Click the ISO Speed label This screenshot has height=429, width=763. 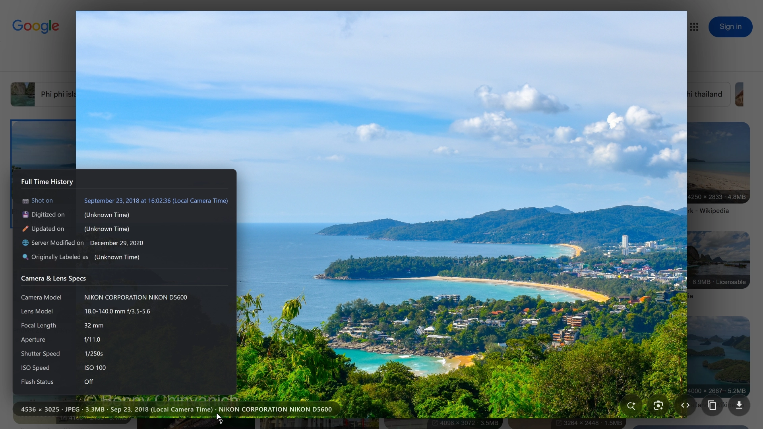[35, 368]
